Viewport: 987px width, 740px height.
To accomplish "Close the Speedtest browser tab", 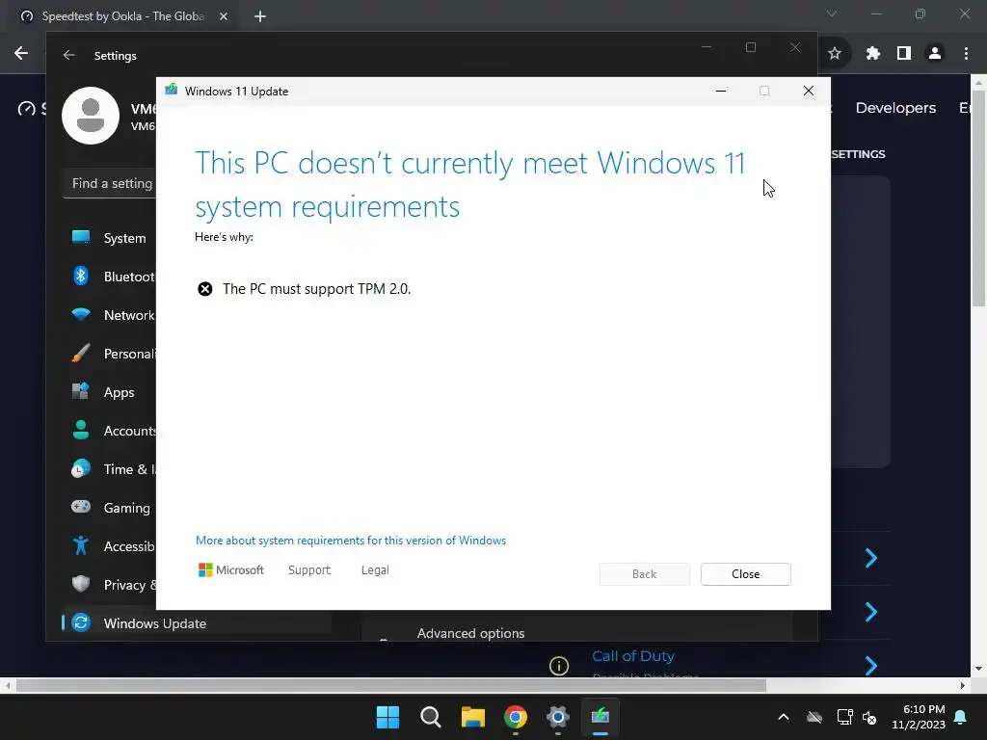I will point(224,16).
